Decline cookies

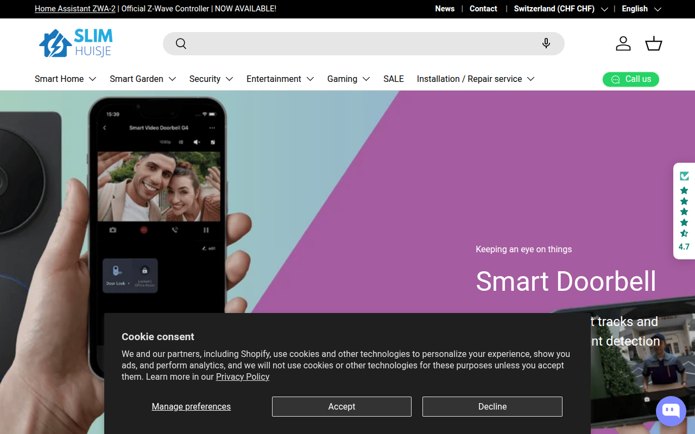(492, 406)
